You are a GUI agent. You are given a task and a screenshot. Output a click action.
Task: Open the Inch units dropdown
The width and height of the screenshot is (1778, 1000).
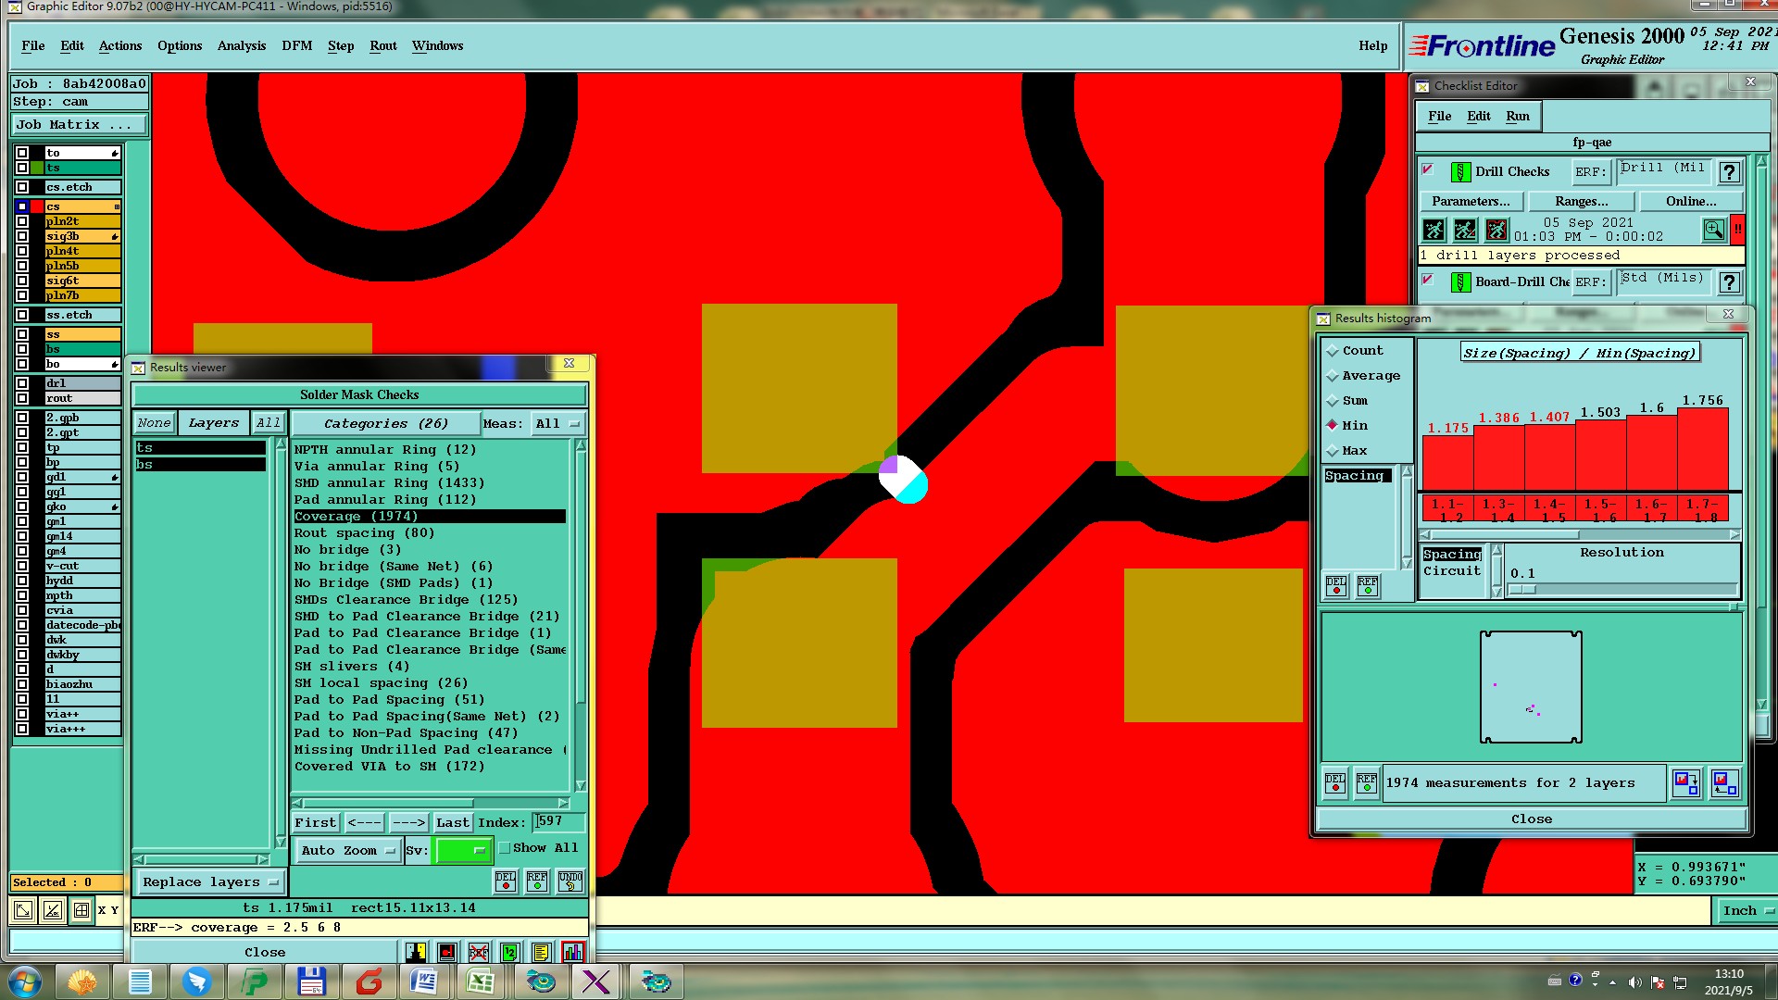(x=1747, y=910)
